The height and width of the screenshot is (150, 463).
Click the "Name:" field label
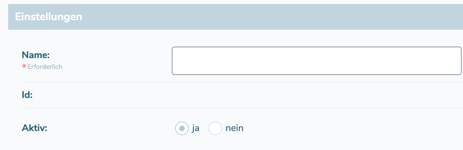pos(36,55)
